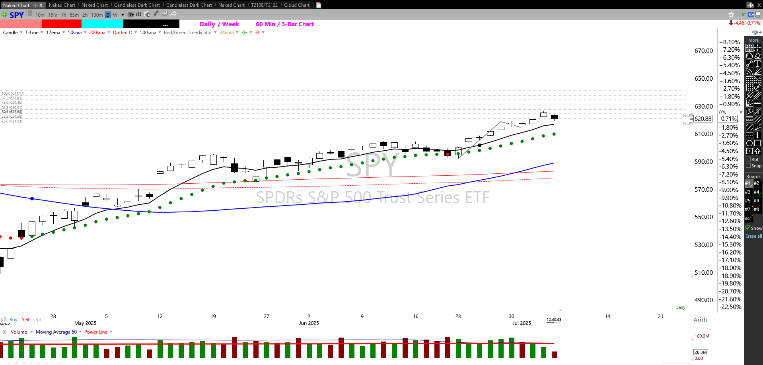
Task: Click the floppy disk save icon
Action: [759, 15]
